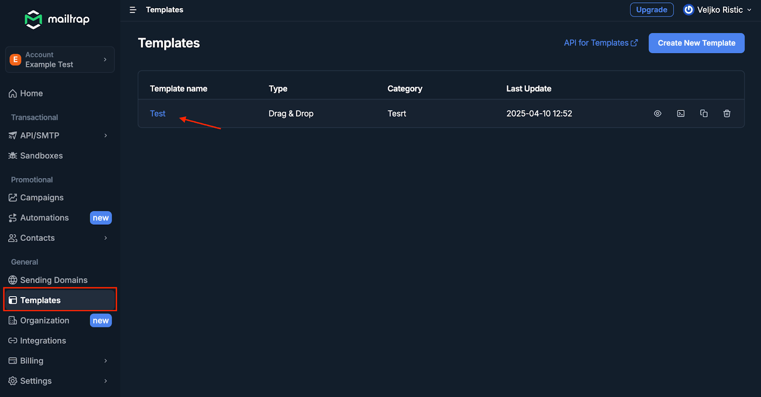Screen dimensions: 761x397
Task: Open the Test template name link
Action: click(157, 114)
